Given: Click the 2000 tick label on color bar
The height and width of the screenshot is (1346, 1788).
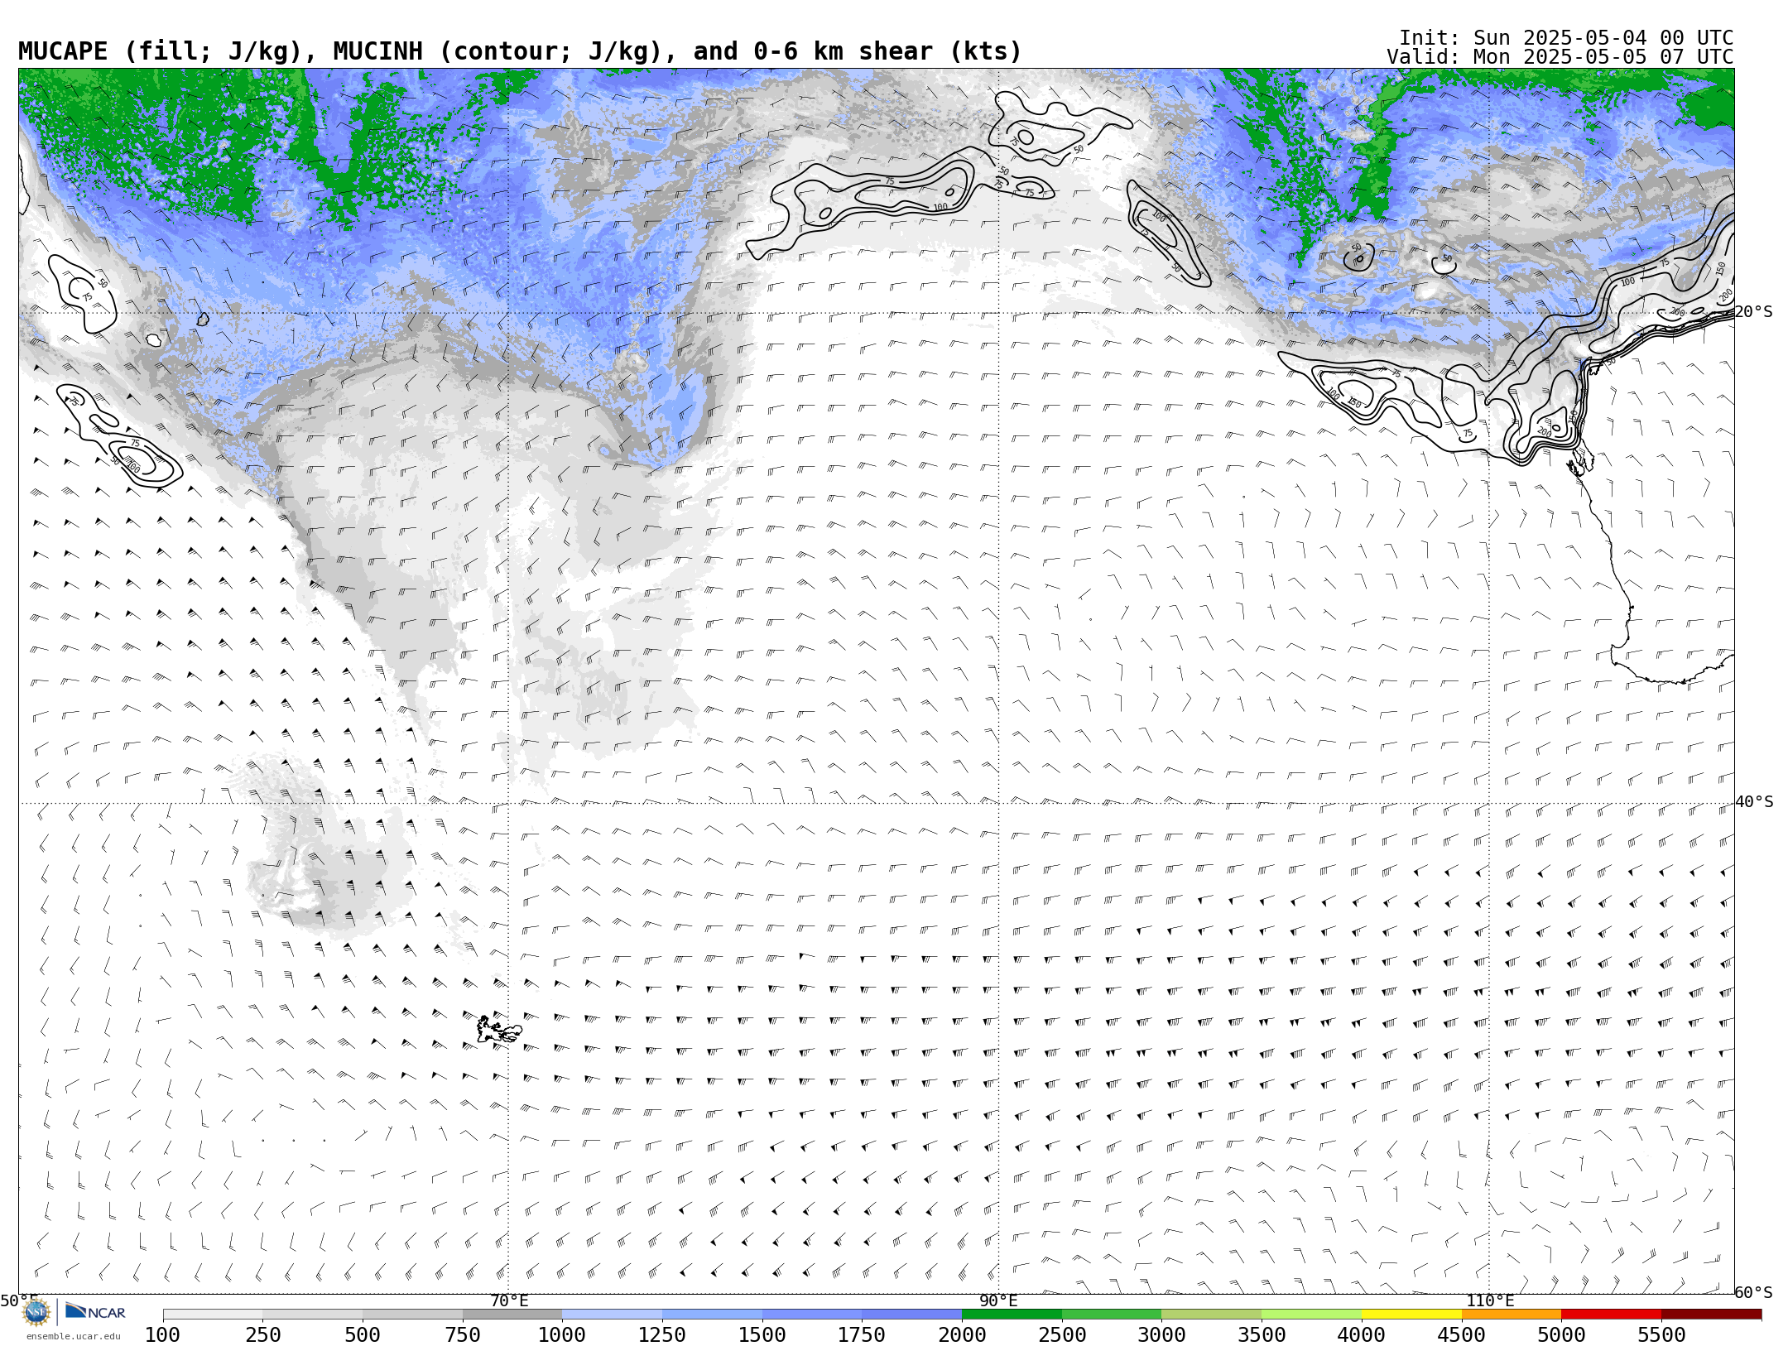Looking at the screenshot, I should (x=962, y=1334).
